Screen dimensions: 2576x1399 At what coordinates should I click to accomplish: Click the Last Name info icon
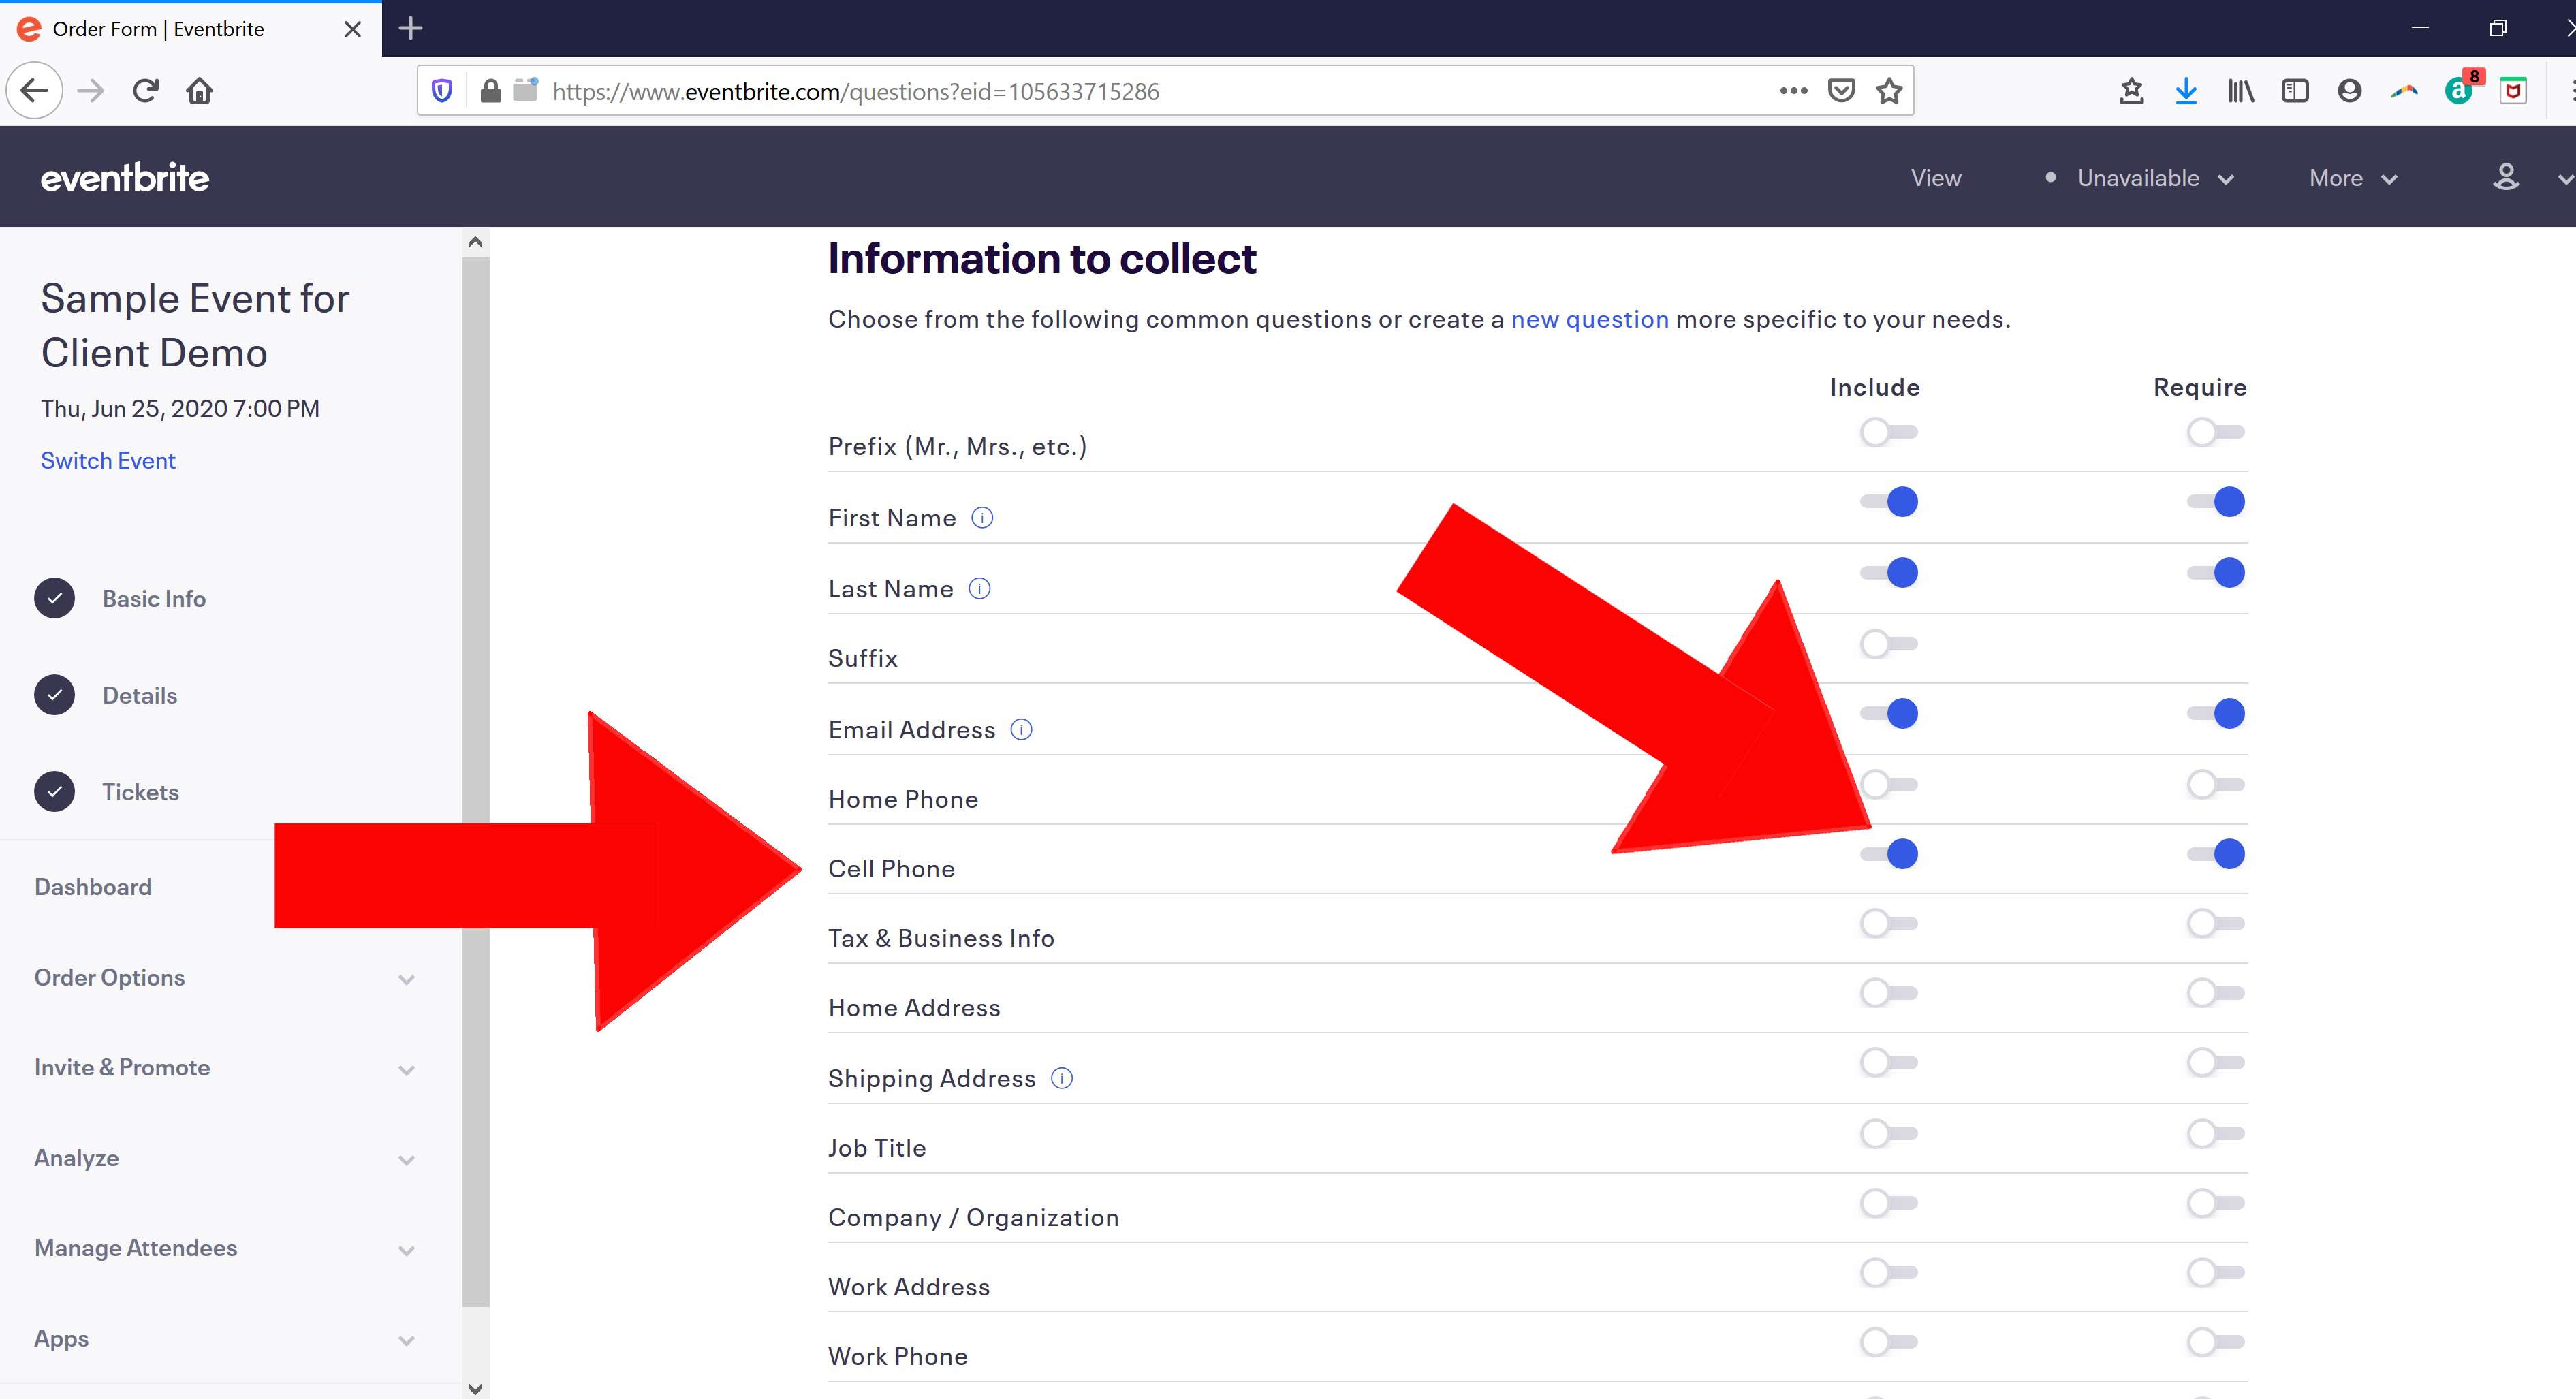click(980, 589)
